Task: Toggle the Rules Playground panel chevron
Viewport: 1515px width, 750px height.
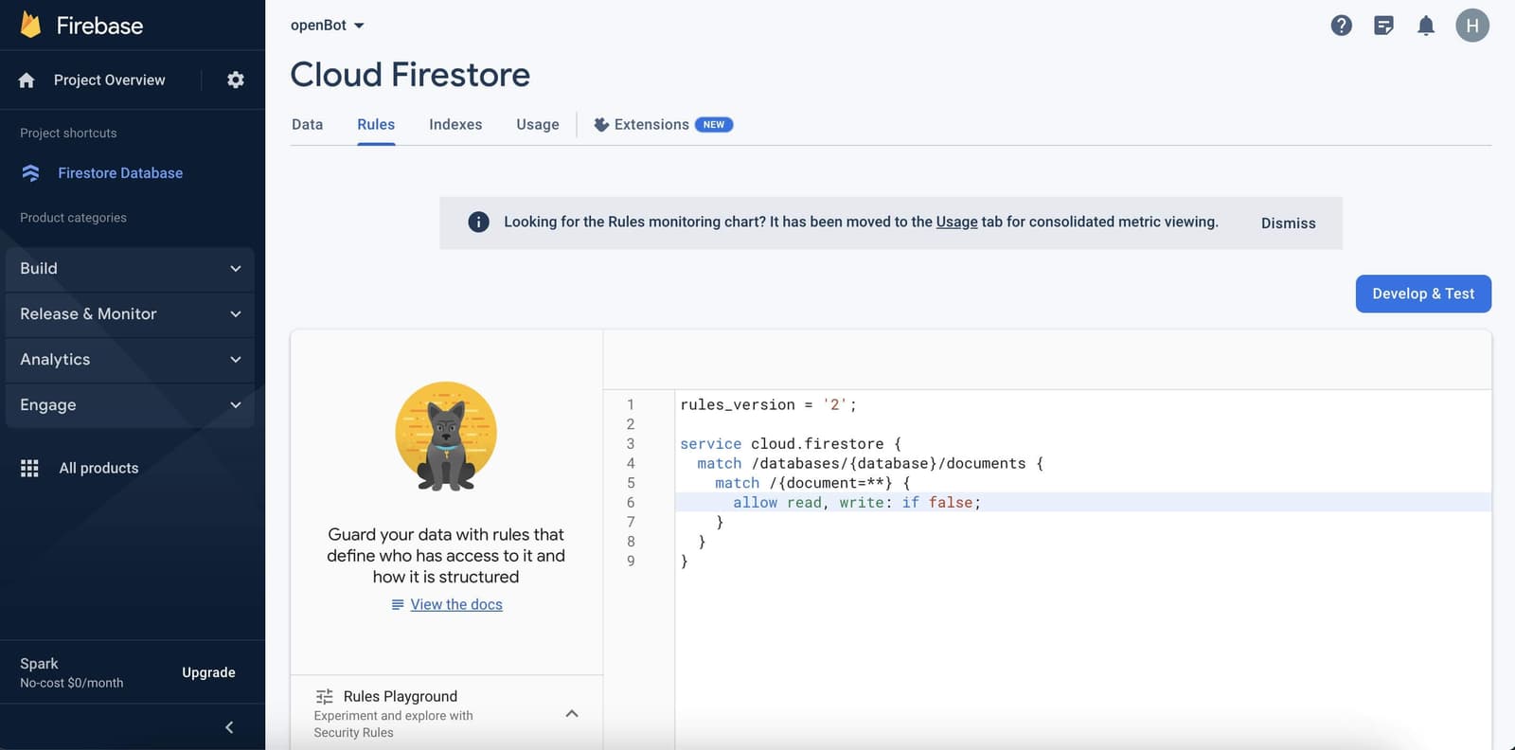Action: (x=572, y=714)
